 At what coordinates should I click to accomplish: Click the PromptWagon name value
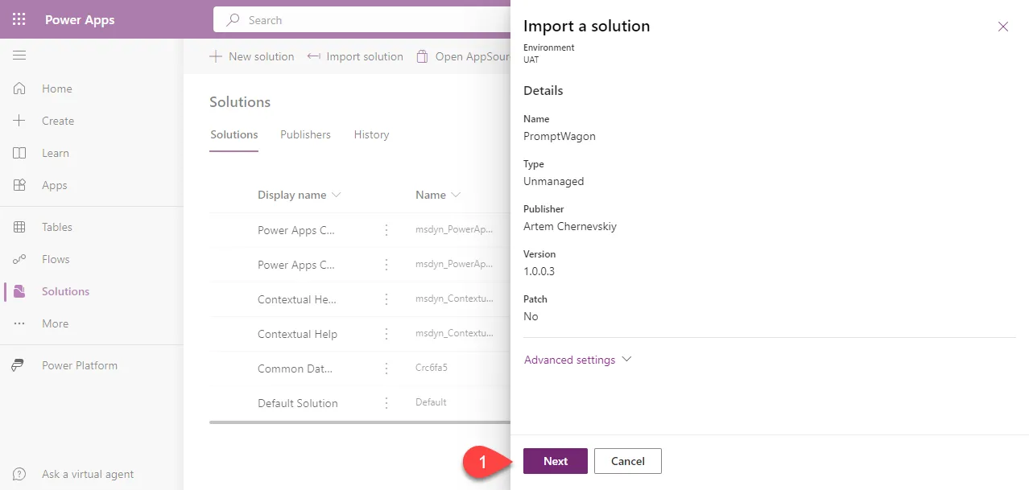pyautogui.click(x=560, y=136)
